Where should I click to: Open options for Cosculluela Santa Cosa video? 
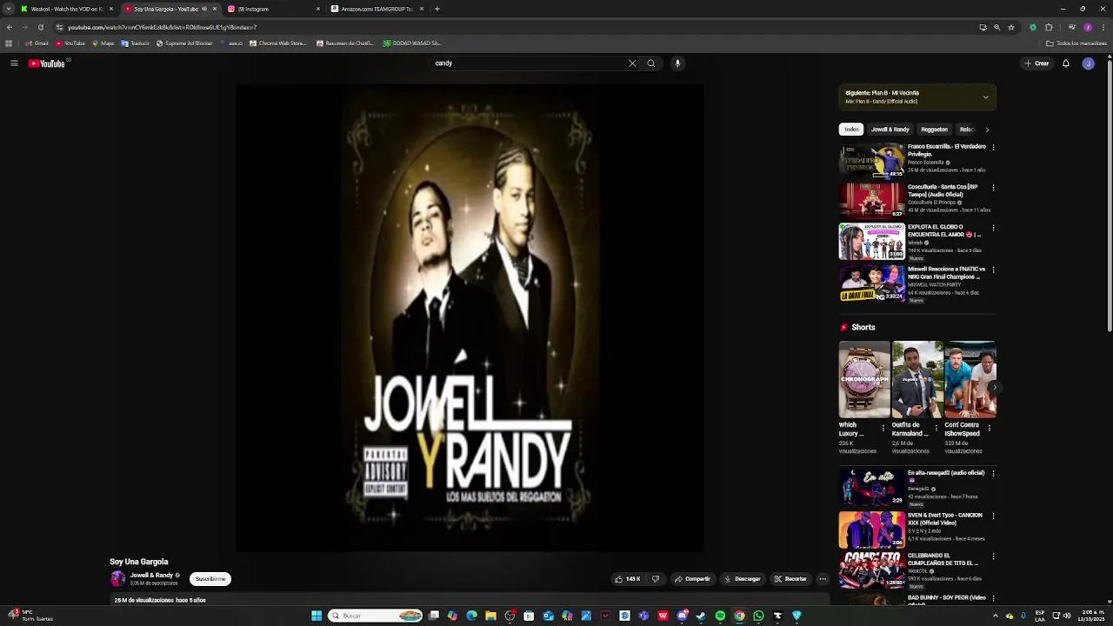click(x=993, y=188)
